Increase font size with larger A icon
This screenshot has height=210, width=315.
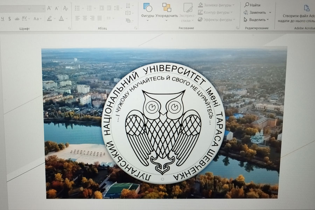click(49, 8)
